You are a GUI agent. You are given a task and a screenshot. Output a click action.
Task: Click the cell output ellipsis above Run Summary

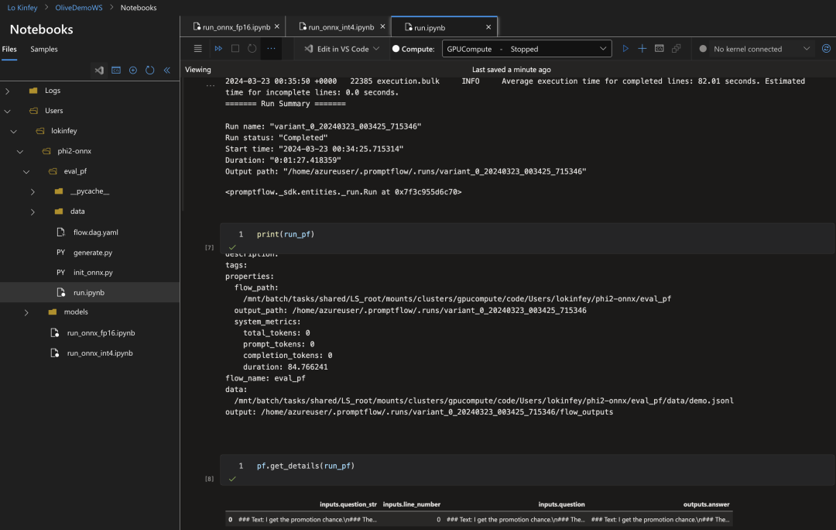[x=211, y=85]
